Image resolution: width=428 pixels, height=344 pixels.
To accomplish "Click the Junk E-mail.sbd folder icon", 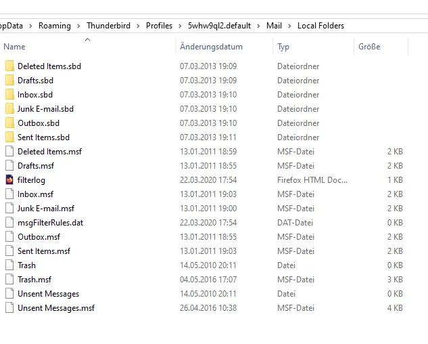I will (x=9, y=109).
